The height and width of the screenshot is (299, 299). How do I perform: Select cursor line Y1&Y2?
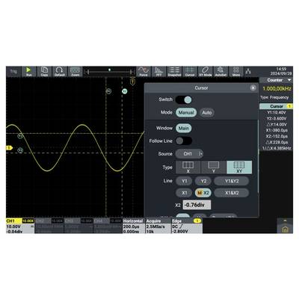(232, 181)
